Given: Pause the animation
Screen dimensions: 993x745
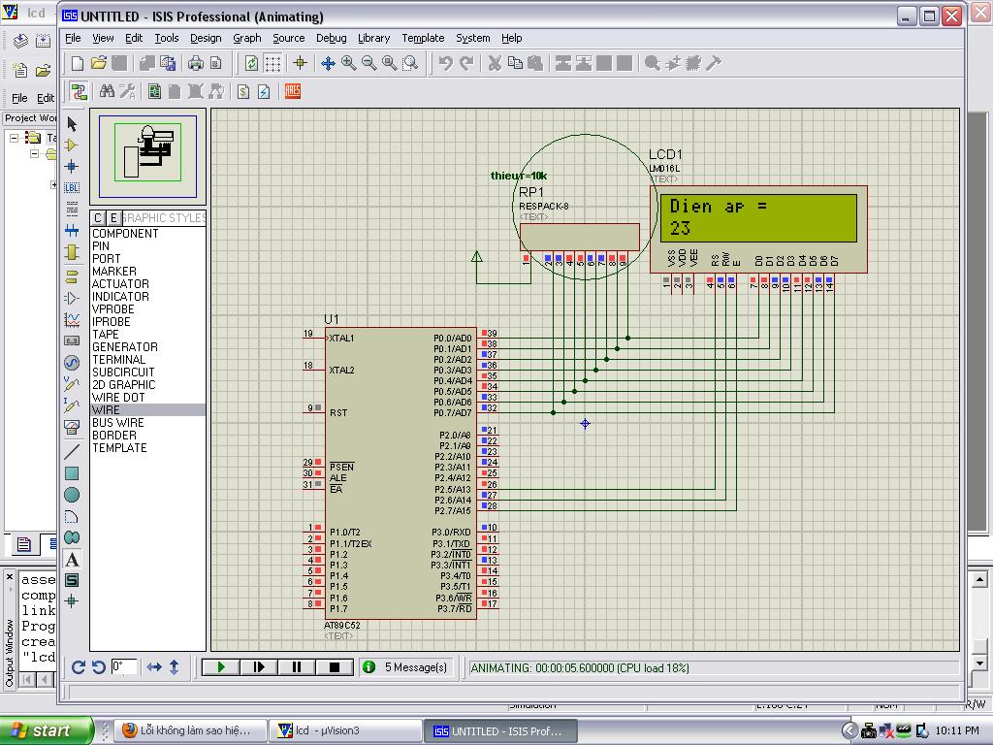Looking at the screenshot, I should coord(297,667).
